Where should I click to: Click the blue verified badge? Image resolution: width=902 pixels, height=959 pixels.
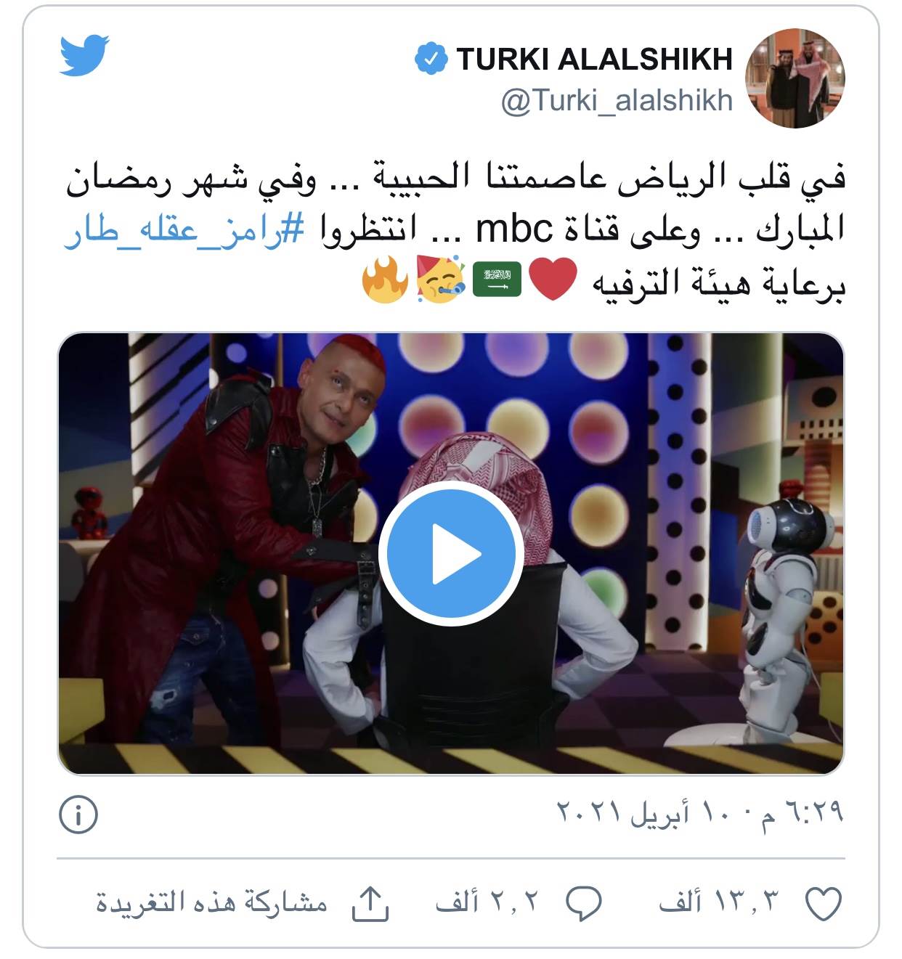tap(431, 59)
